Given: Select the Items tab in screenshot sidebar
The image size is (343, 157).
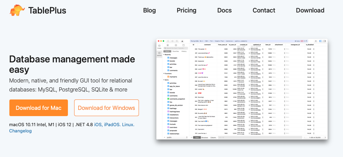Looking at the screenshot, I should tap(167, 51).
